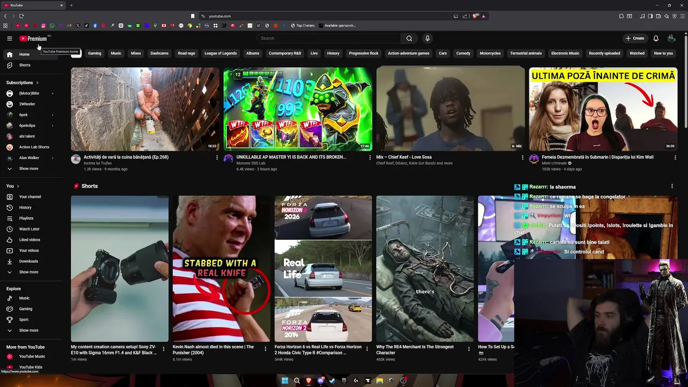The width and height of the screenshot is (688, 387).
Task: Select the Gaming filter chip
Action: 95,53
